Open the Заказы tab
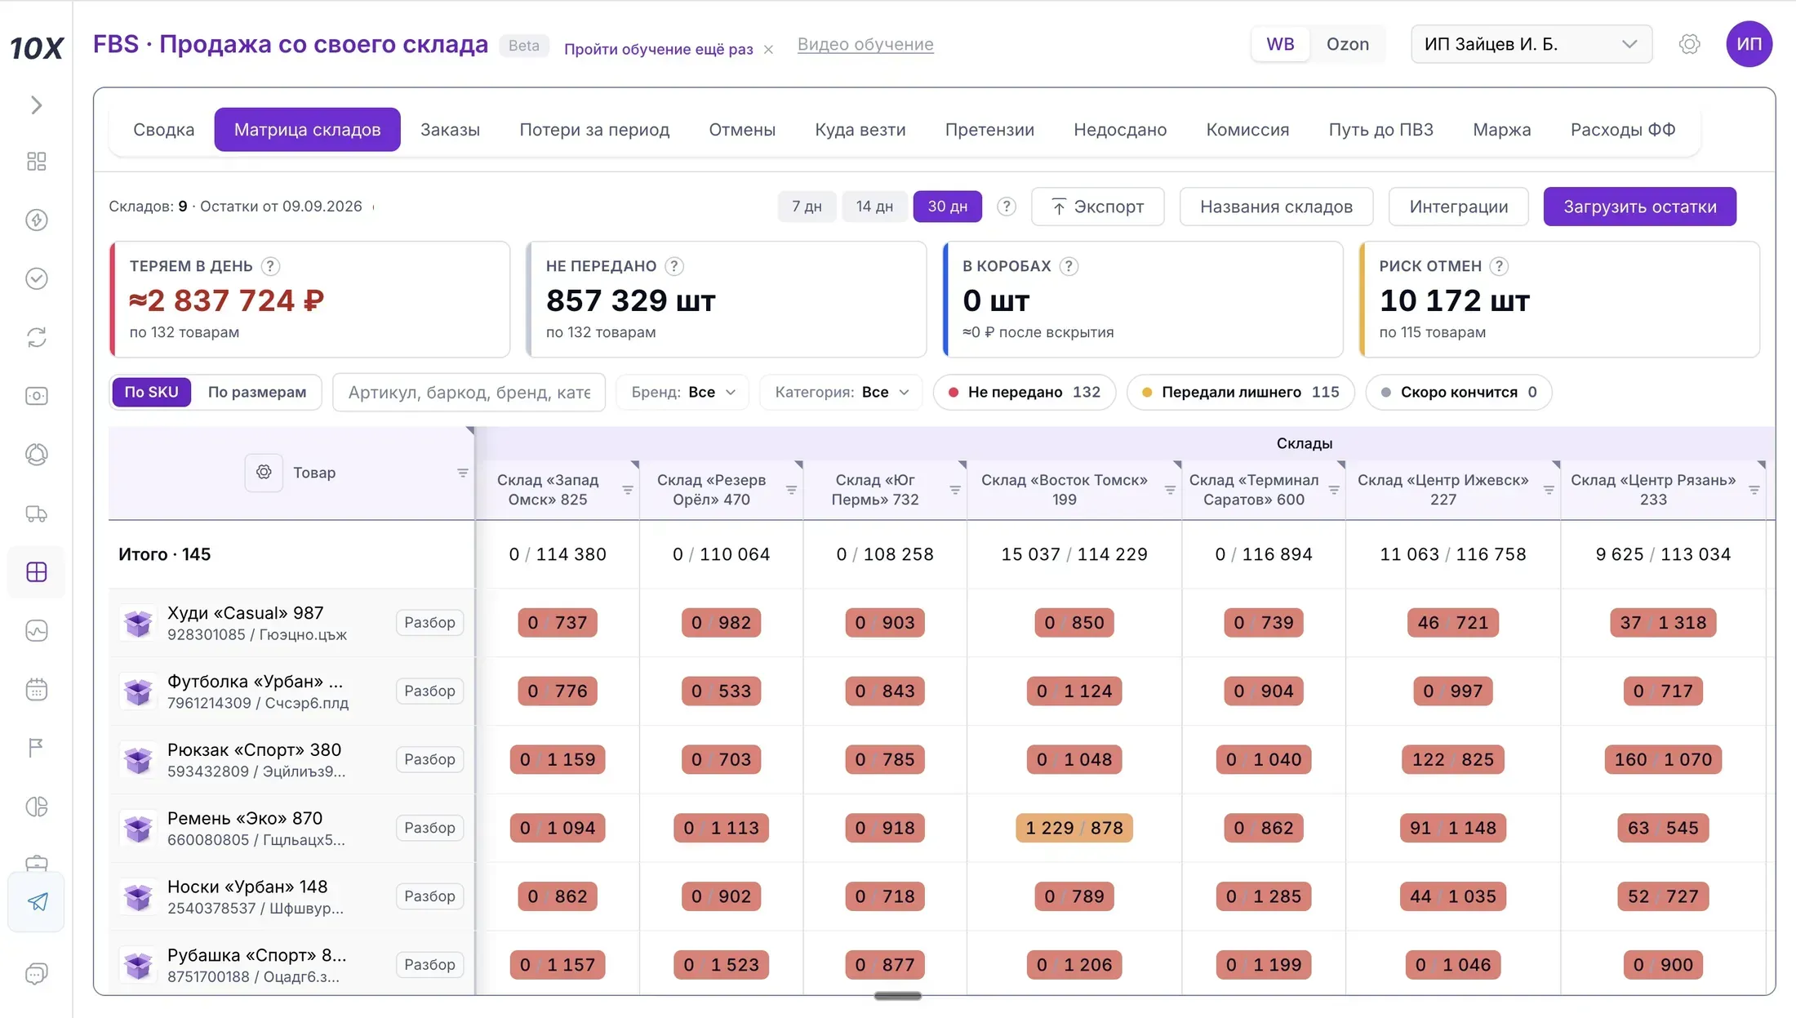 (x=450, y=130)
